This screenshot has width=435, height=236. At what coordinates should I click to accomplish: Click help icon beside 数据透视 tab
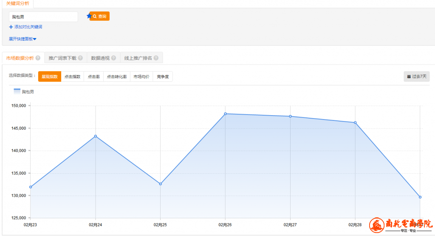tap(113, 58)
